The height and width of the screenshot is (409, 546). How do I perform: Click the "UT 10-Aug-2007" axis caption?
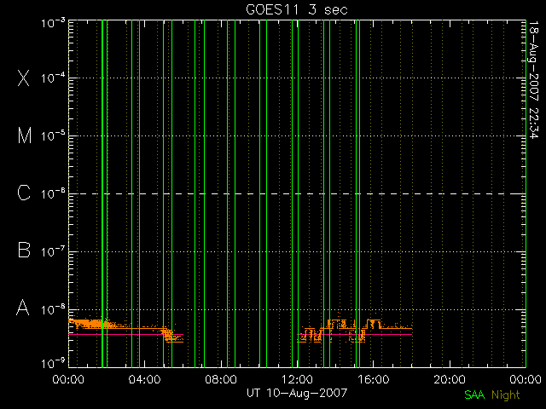[297, 393]
